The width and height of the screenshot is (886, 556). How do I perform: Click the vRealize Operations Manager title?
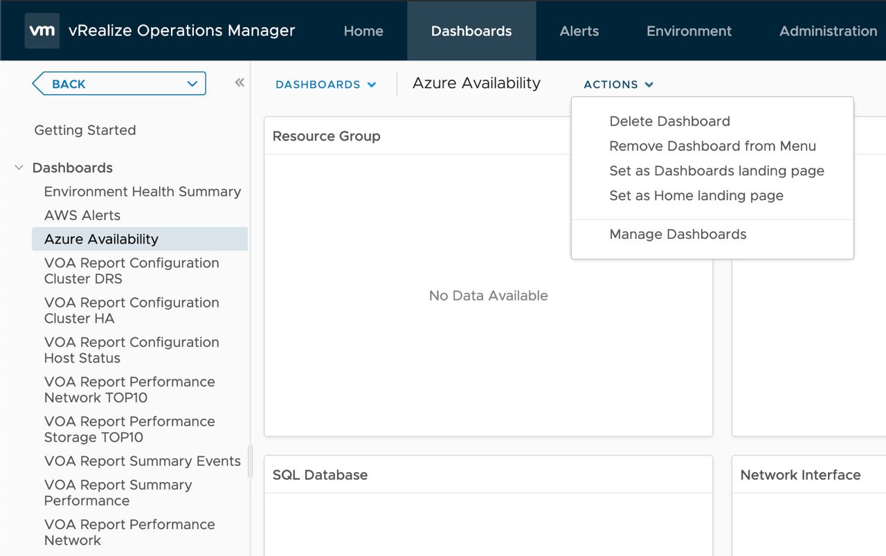point(182,30)
